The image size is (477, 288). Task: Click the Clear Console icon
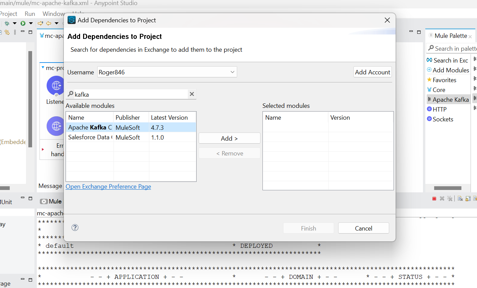(x=460, y=198)
